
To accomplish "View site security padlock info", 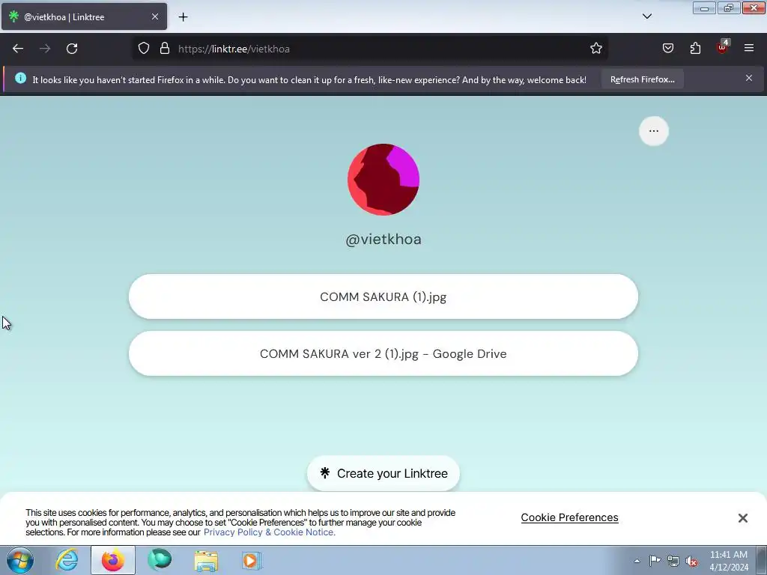I will [x=165, y=49].
